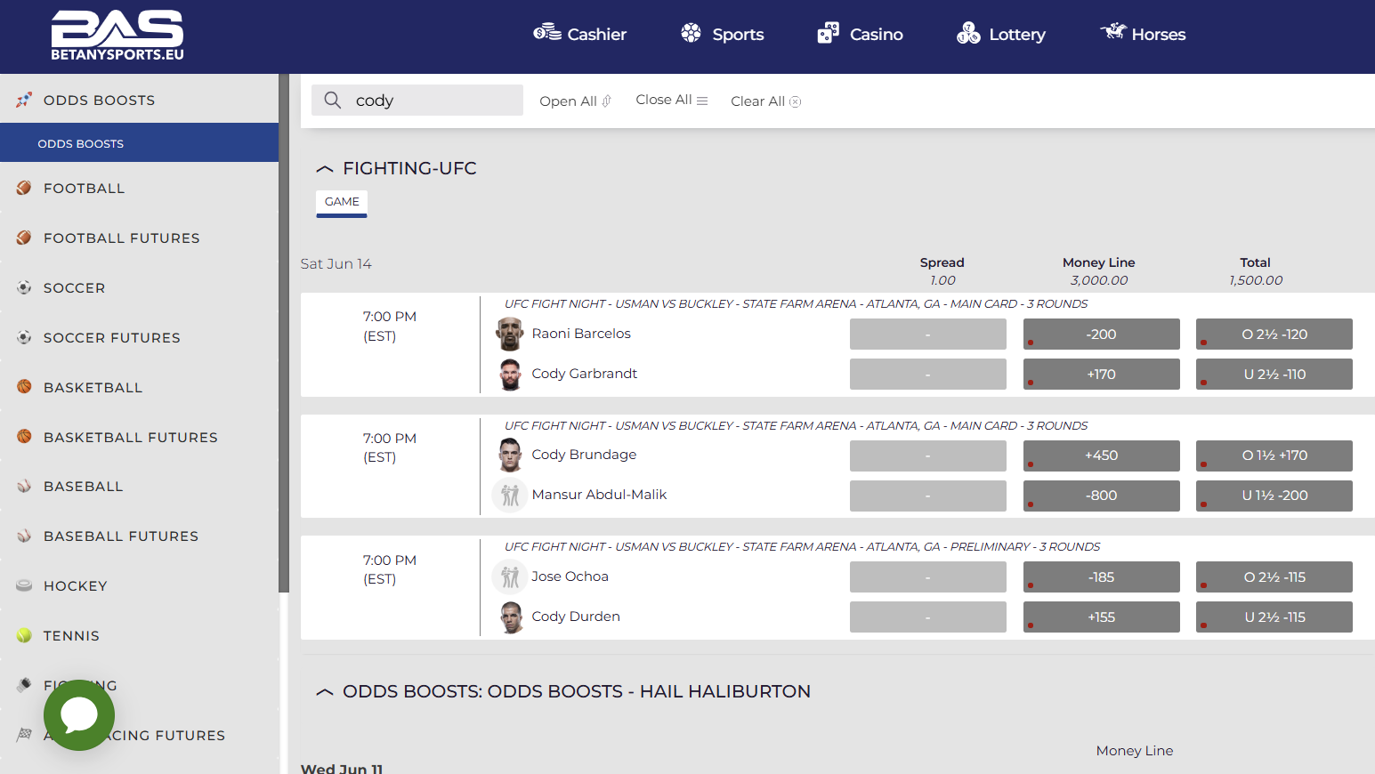Viewport: 1375px width, 774px height.
Task: Open the Casino page
Action: pyautogui.click(x=859, y=34)
